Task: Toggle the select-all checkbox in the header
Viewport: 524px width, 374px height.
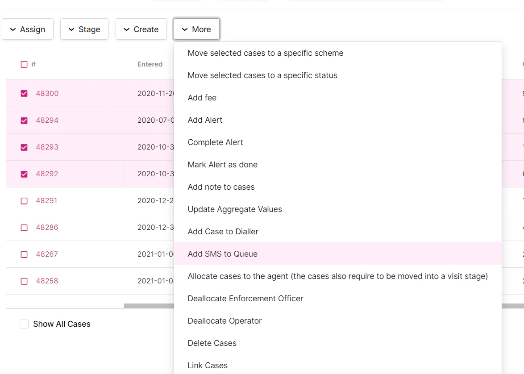Action: point(24,64)
